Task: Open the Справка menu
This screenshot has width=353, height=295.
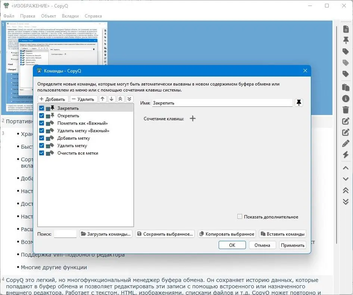Action: click(93, 16)
